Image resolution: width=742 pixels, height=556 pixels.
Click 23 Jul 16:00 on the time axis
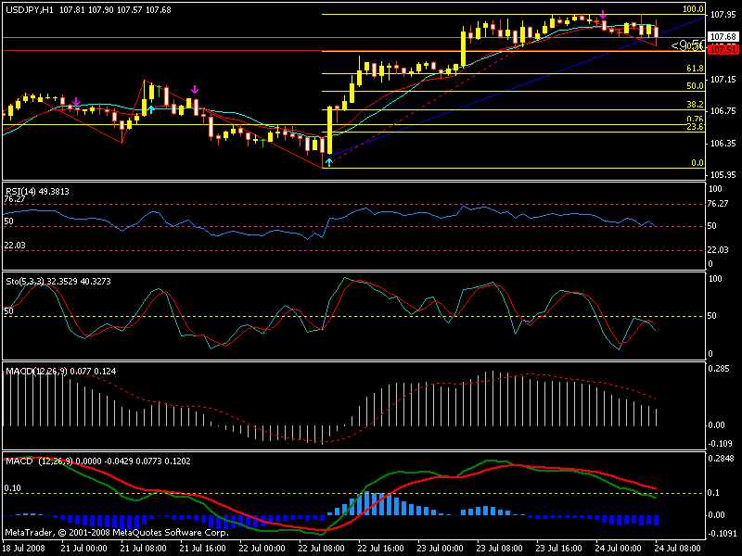pyautogui.click(x=559, y=549)
